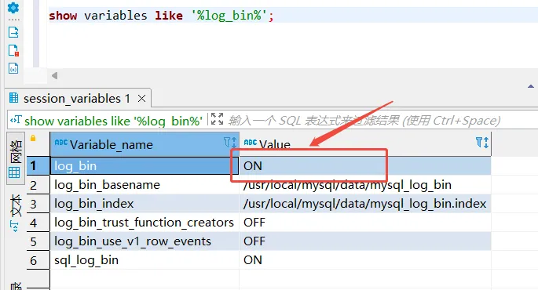Open Value column filter and sort dropdown

[482, 143]
